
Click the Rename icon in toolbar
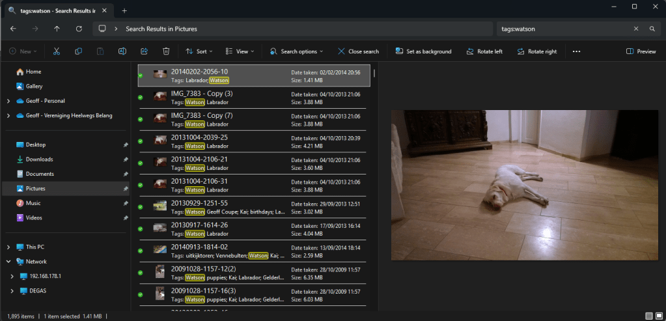tap(122, 51)
